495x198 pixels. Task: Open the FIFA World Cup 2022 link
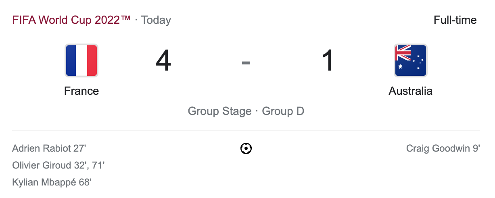pos(71,20)
